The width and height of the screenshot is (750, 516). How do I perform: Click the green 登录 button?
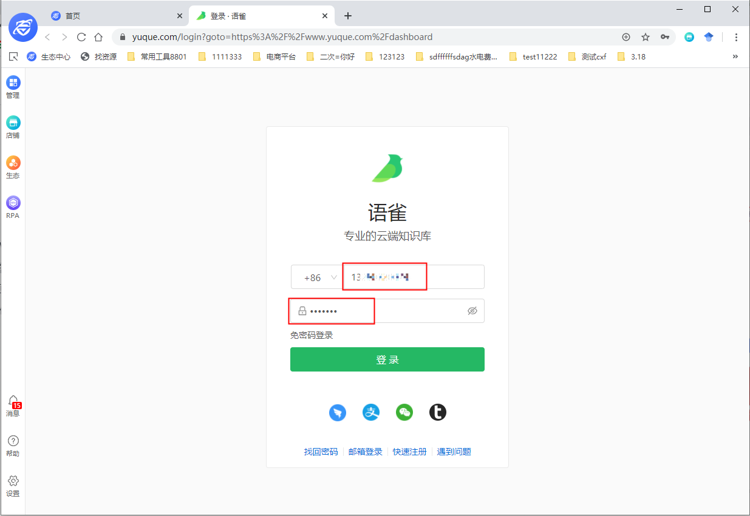click(387, 359)
